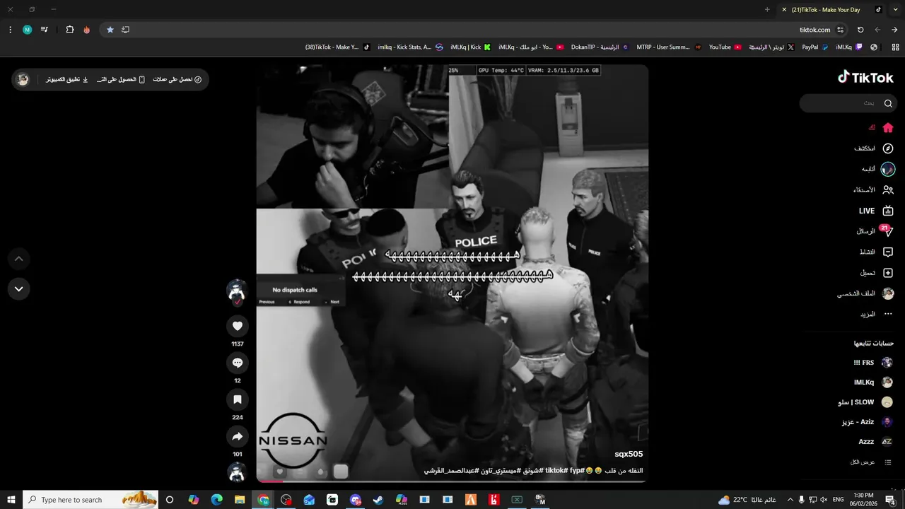This screenshot has width=905, height=509.
Task: Open followed account Aziz - عزيز
Action: click(x=868, y=422)
